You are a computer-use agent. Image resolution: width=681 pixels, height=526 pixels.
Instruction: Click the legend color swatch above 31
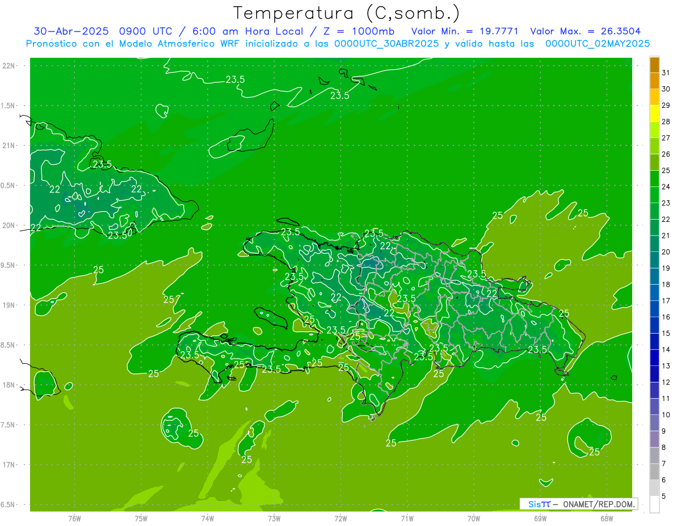click(x=654, y=65)
